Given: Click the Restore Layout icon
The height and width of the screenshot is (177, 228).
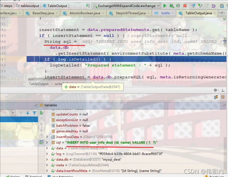Looking at the screenshot, I should pos(216,97).
